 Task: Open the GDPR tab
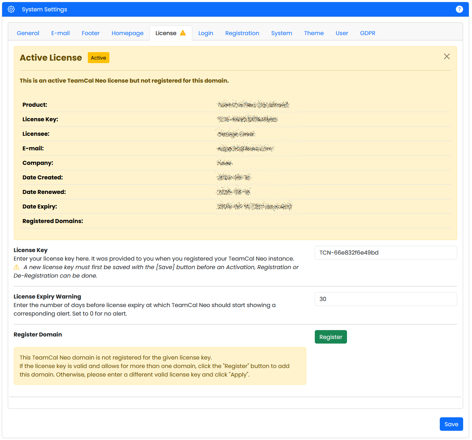(x=368, y=33)
